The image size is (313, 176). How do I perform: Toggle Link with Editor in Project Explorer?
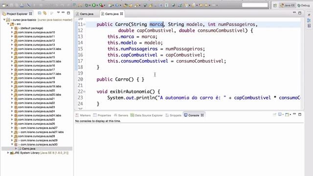coord(45,13)
